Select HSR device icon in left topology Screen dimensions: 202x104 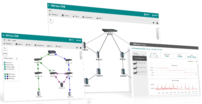tap(62, 85)
